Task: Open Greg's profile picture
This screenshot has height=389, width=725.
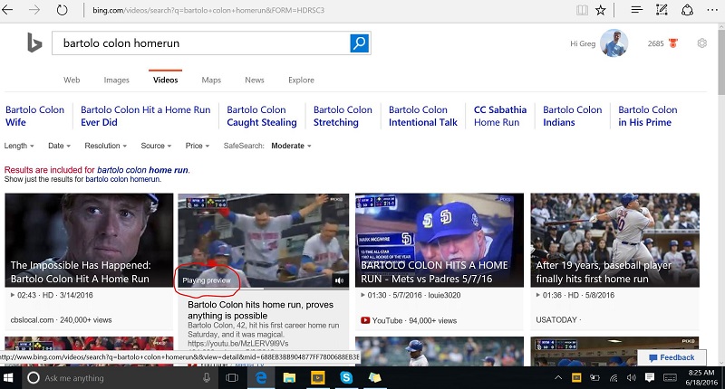Action: click(x=614, y=43)
